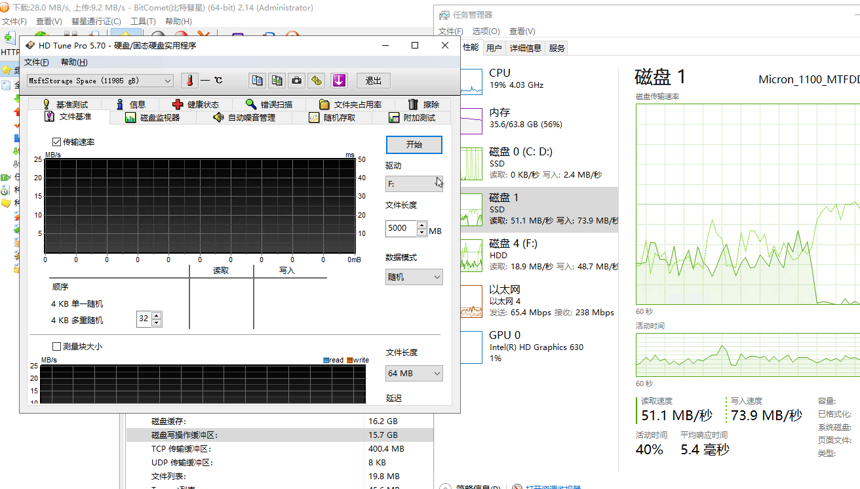
Task: Click the 73.9 MB/秒 write speed value
Action: click(x=767, y=416)
